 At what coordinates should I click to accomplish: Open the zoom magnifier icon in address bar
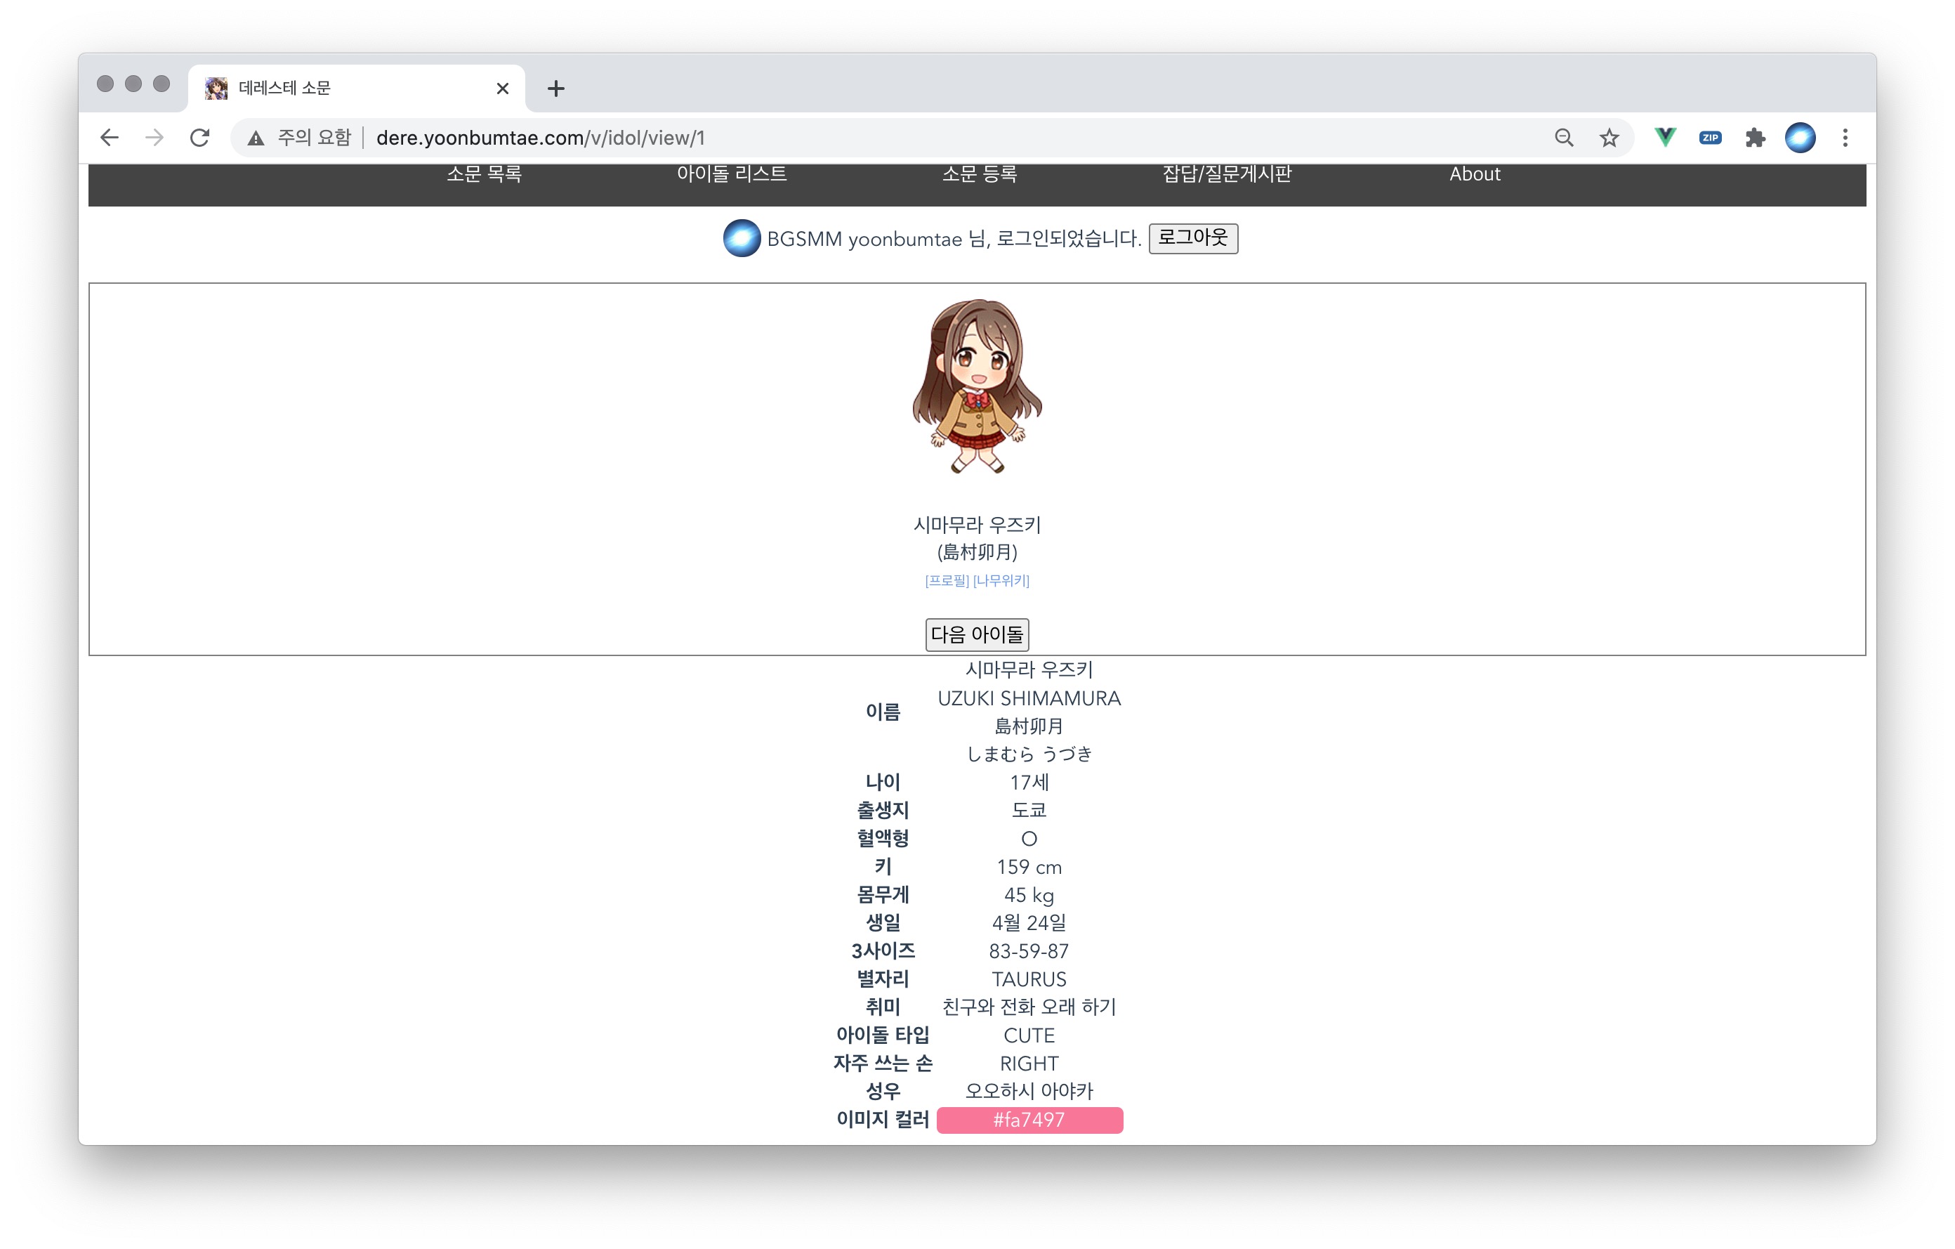[1563, 138]
